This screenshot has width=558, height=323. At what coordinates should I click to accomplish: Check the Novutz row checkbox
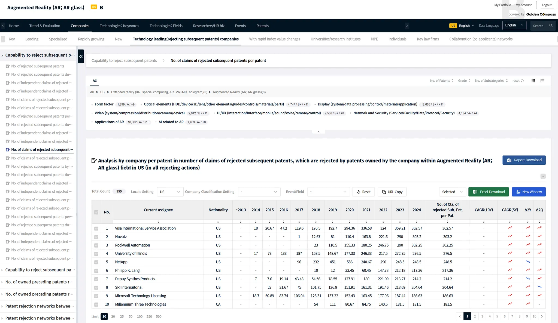coord(96,237)
